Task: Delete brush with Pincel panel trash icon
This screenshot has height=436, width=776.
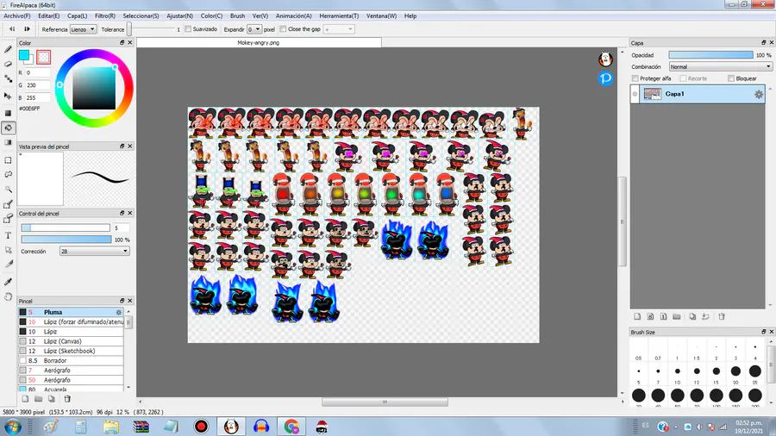Action: pyautogui.click(x=67, y=398)
